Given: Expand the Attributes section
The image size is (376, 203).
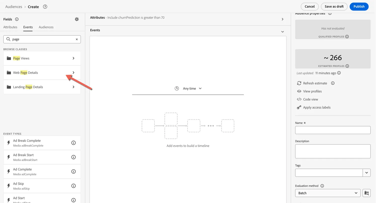Looking at the screenshot, I should click(x=283, y=19).
